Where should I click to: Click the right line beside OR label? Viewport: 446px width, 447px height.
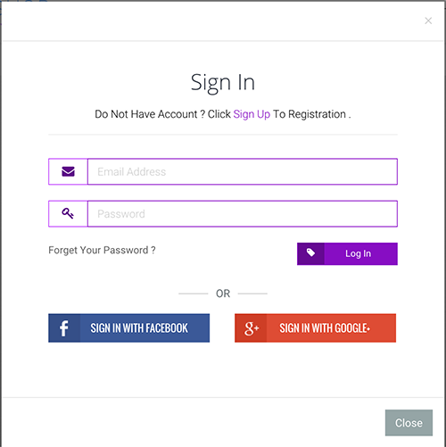(x=252, y=294)
